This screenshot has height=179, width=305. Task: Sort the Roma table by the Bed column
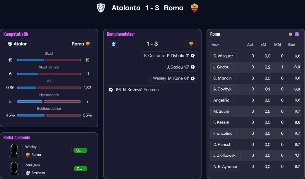tap(292, 45)
